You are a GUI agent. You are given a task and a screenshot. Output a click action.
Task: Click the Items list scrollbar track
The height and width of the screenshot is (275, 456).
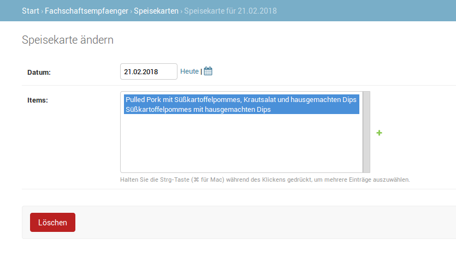pos(366,132)
